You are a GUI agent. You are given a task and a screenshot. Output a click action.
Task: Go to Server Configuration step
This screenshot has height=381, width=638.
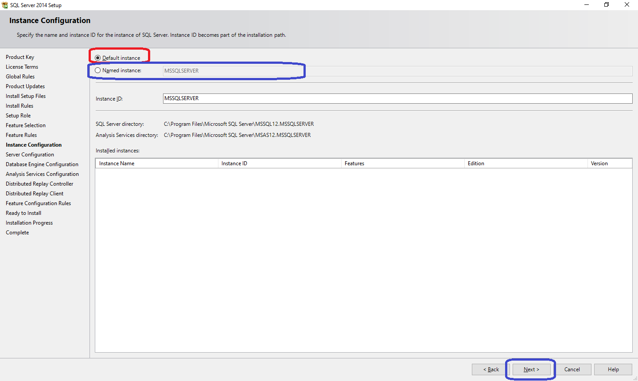pyautogui.click(x=30, y=155)
